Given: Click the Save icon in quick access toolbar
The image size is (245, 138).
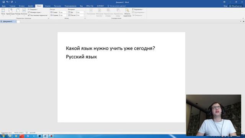Looking at the screenshot, I should (x=3, y=2).
